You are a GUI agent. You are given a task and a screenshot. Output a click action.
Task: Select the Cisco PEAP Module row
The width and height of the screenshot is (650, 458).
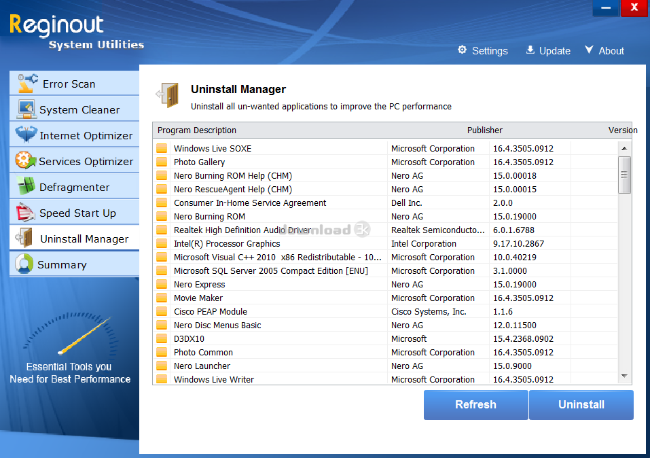(x=211, y=312)
